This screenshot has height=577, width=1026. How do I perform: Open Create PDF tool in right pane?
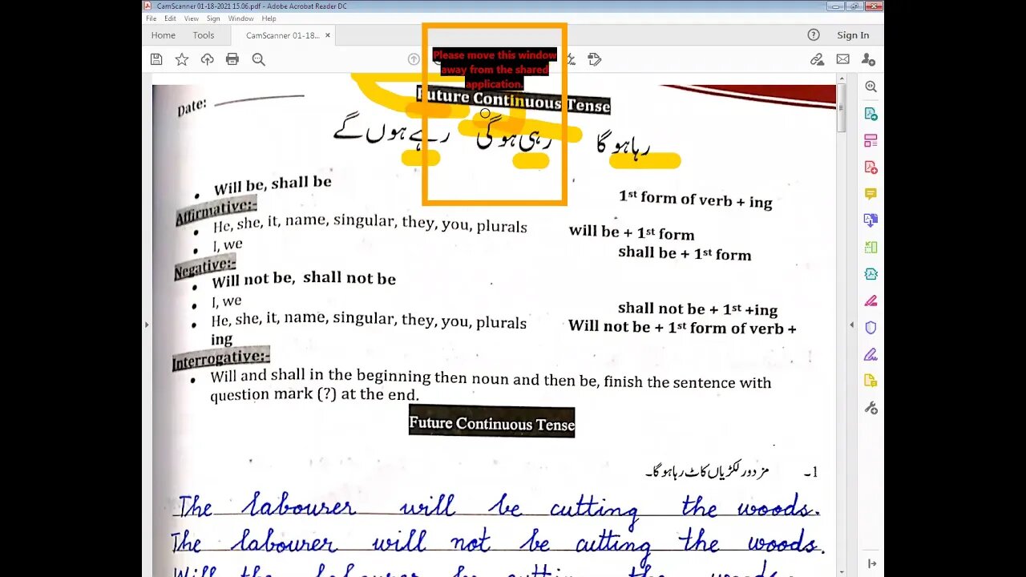tap(870, 167)
